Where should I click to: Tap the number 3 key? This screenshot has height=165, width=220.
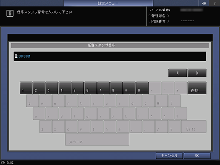(x=52, y=88)
